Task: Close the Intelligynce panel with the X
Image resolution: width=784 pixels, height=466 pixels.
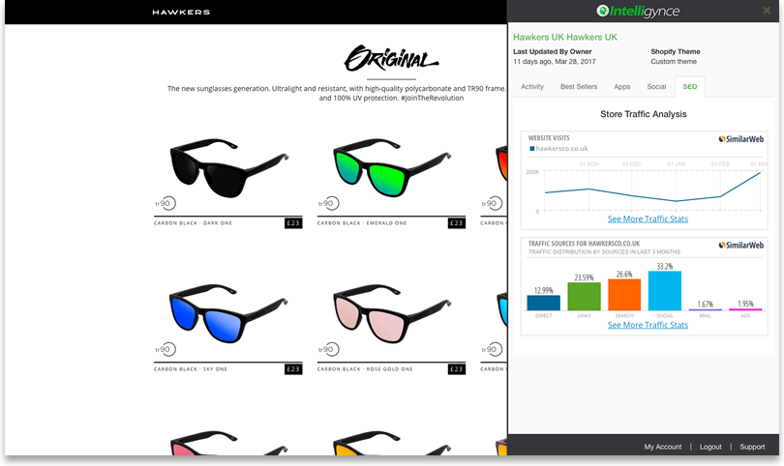Action: (767, 11)
